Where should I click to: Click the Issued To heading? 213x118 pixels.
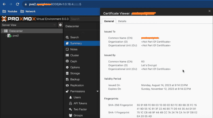pyautogui.click(x=110, y=32)
